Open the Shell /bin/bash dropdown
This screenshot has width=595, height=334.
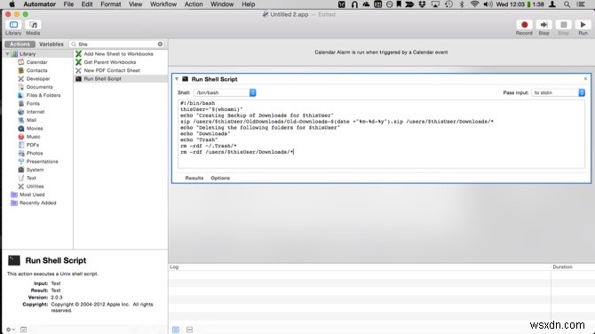tap(225, 92)
